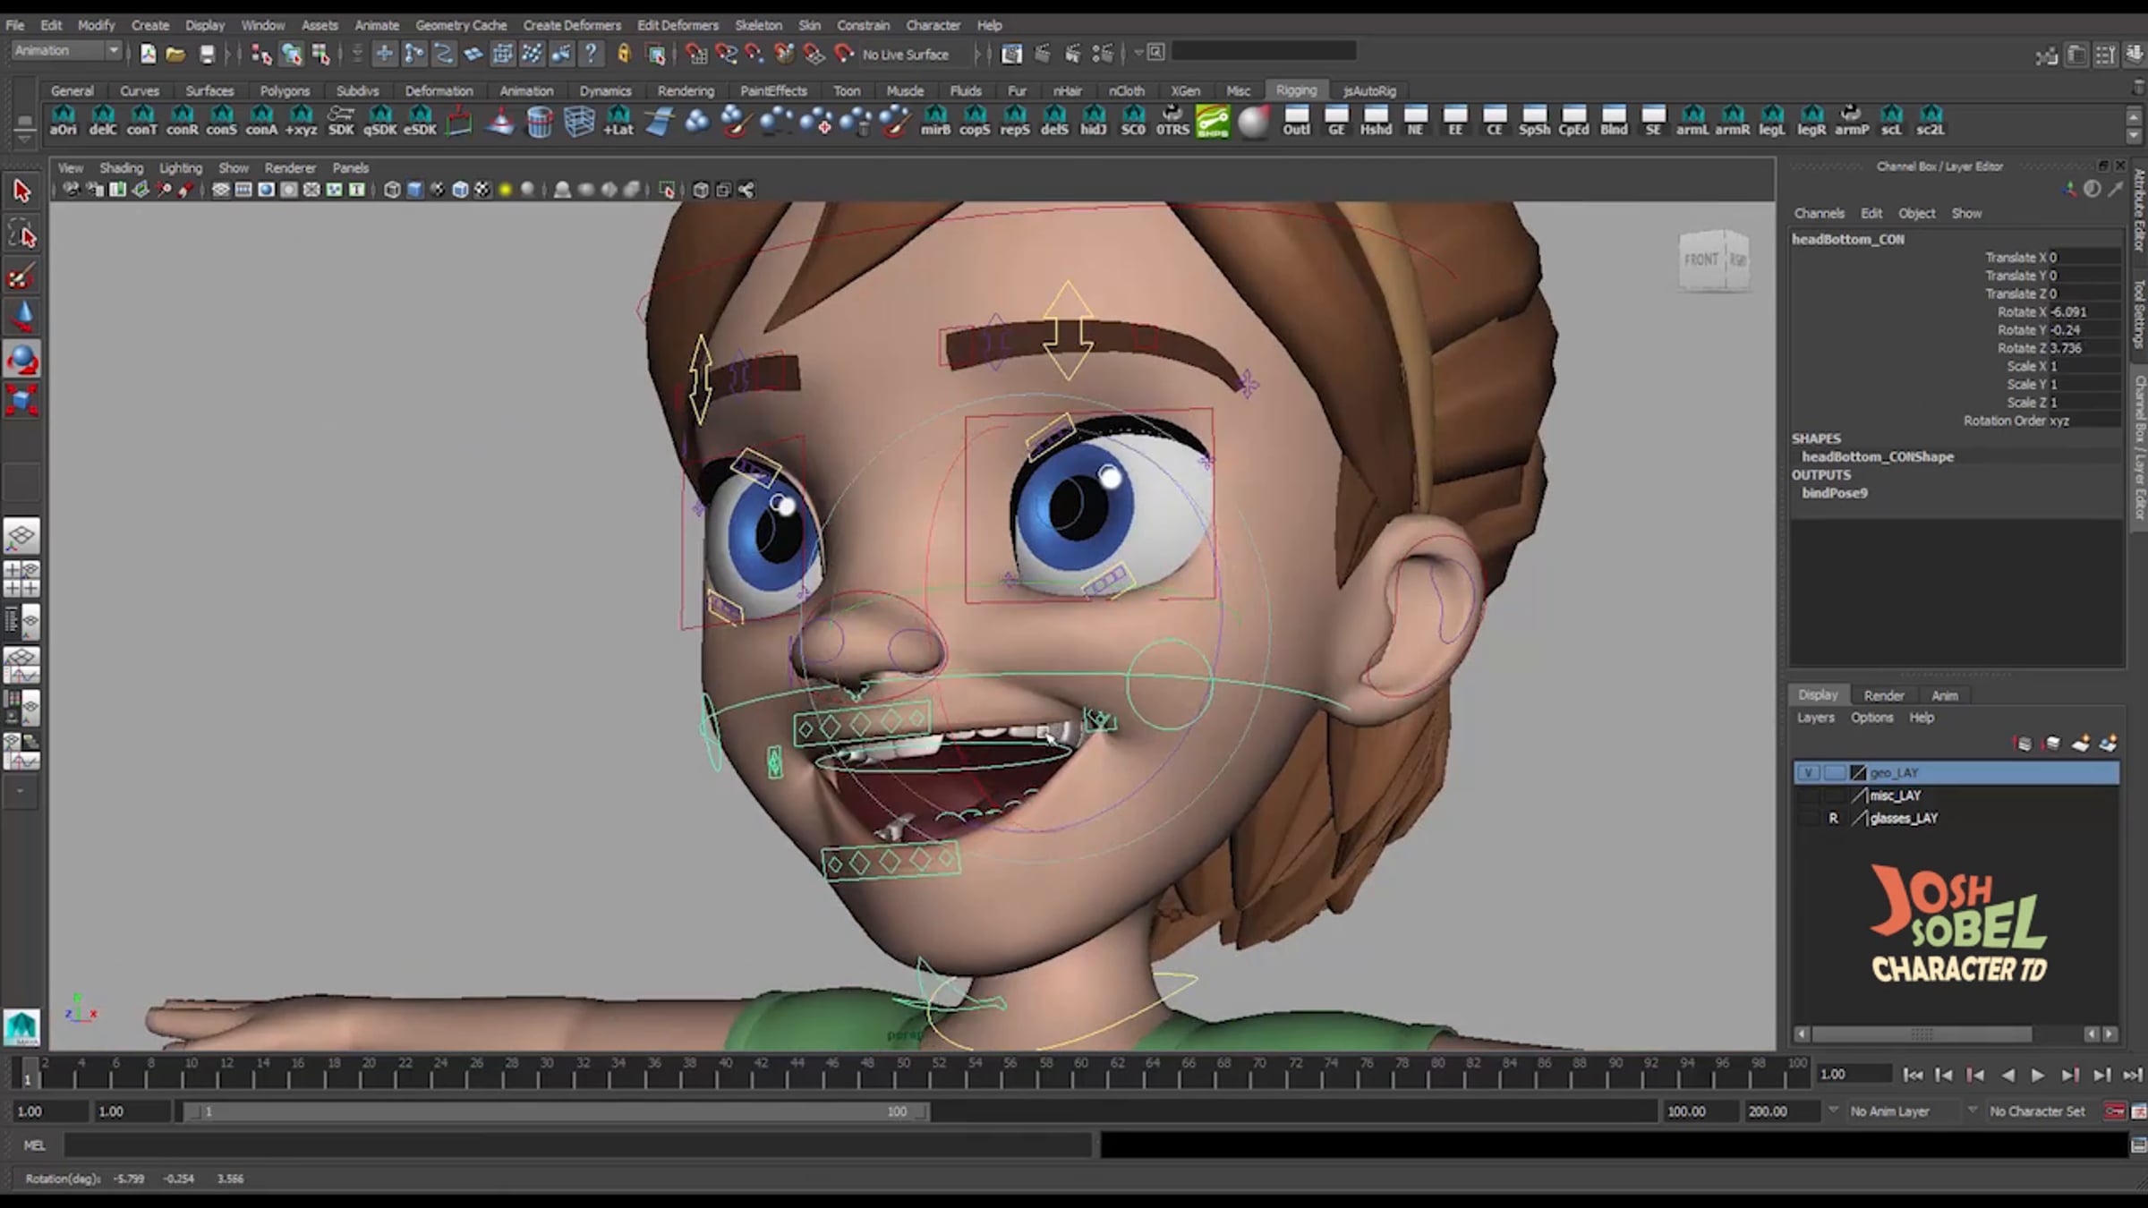Screen dimensions: 2148x1208
Task: Toggle visibility box of glasses_LAY
Action: click(x=1808, y=818)
